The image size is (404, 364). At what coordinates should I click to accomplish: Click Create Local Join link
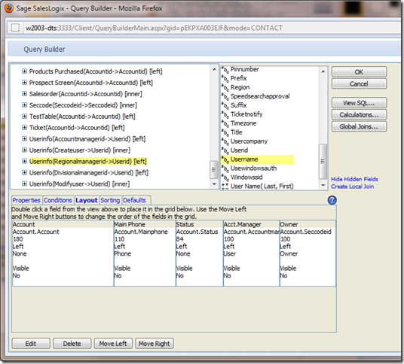click(x=353, y=187)
